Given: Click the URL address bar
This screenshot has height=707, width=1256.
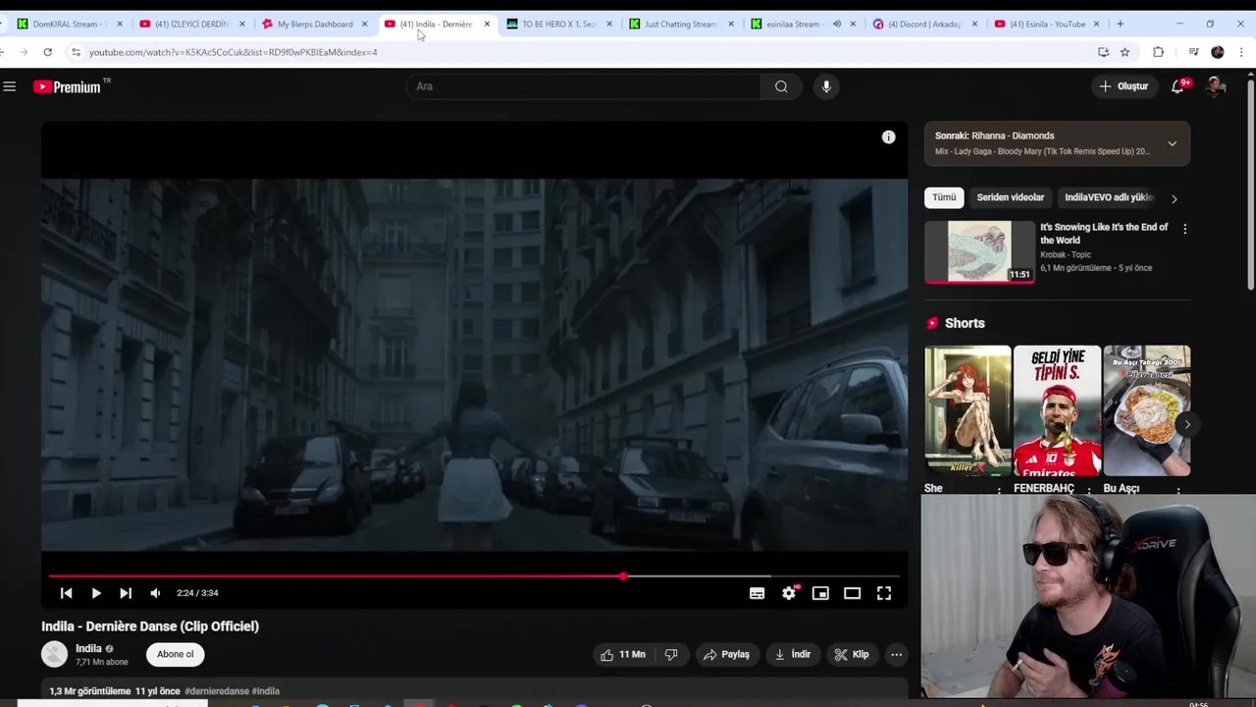Looking at the screenshot, I should click(589, 52).
